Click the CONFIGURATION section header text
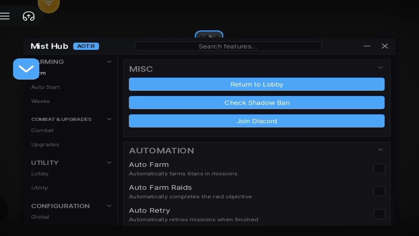This screenshot has width=419, height=236. [x=60, y=206]
